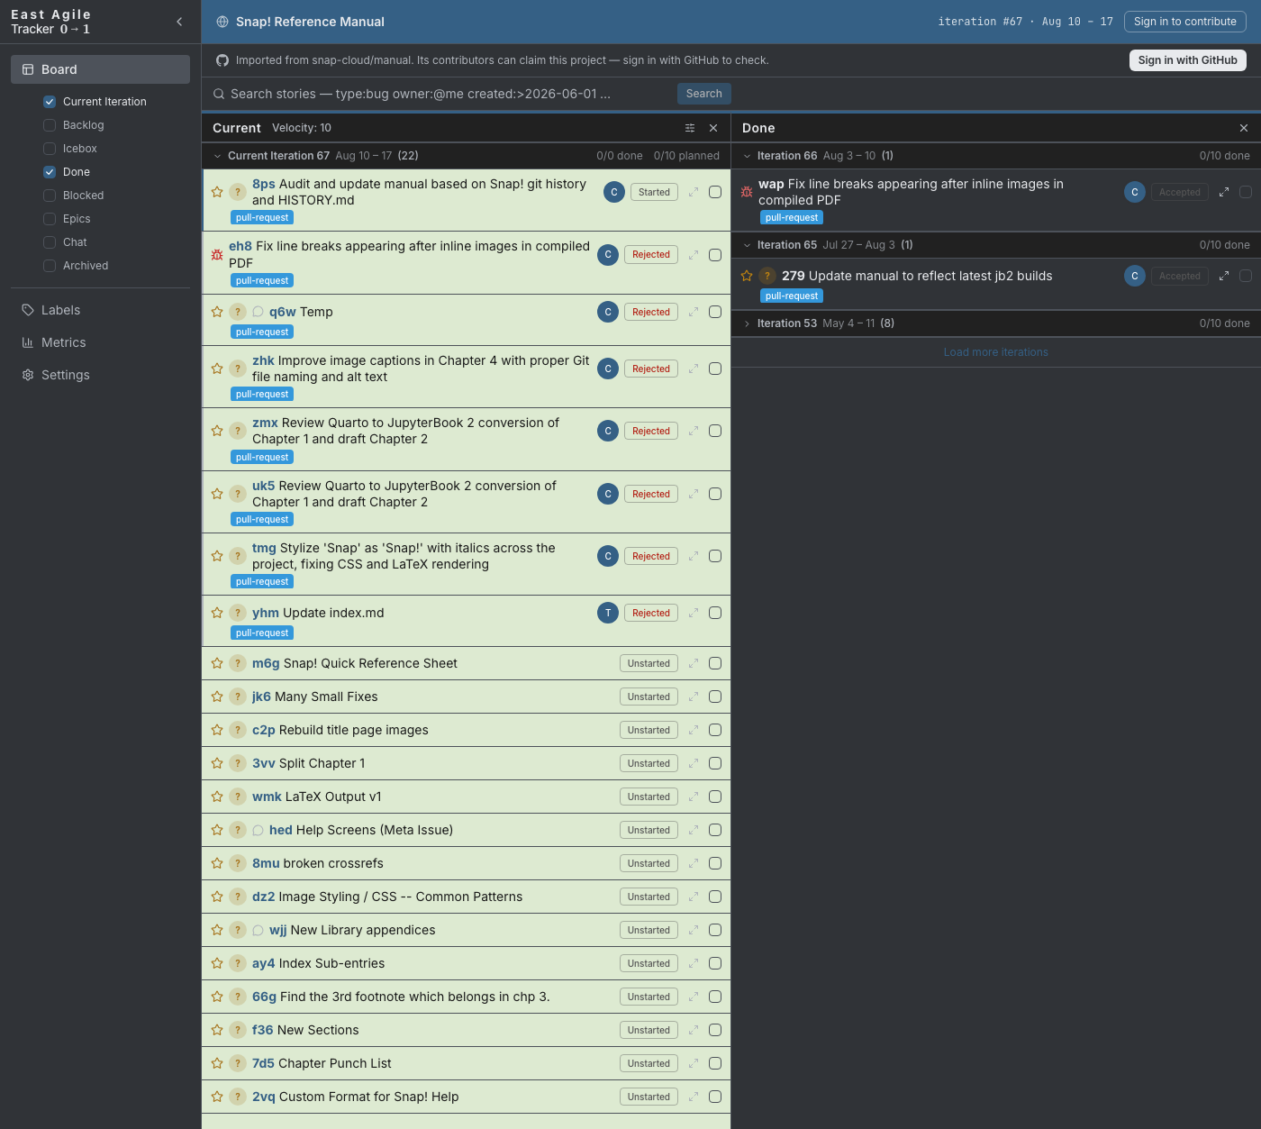Click the estimate badge on story zhk
The width and height of the screenshot is (1261, 1129).
[x=238, y=369]
